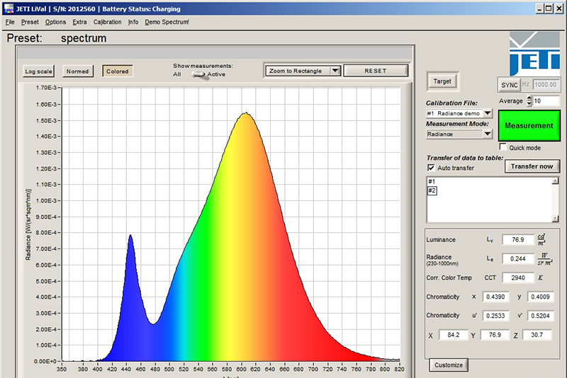The height and width of the screenshot is (378, 567).
Task: Select measurement #1 in the list
Action: tap(432, 182)
